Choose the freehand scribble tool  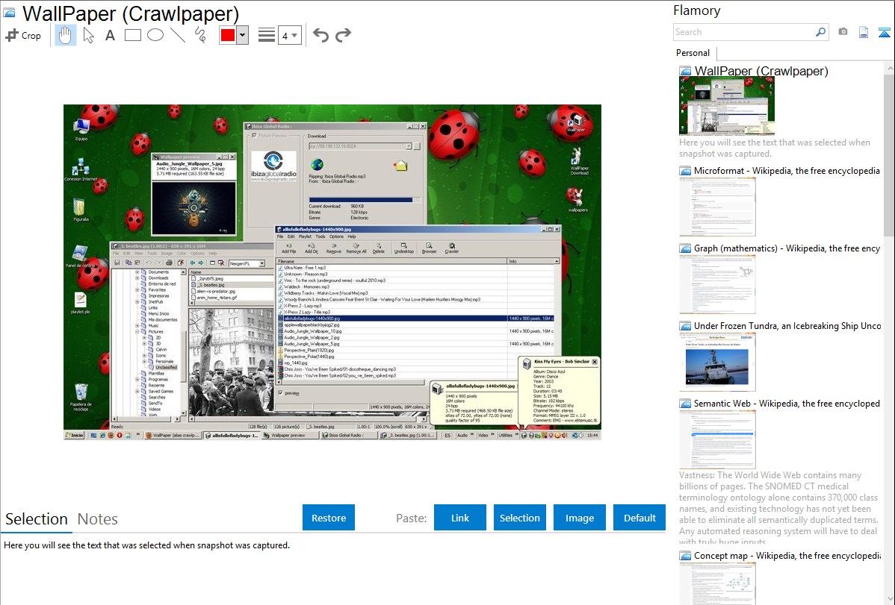[200, 35]
